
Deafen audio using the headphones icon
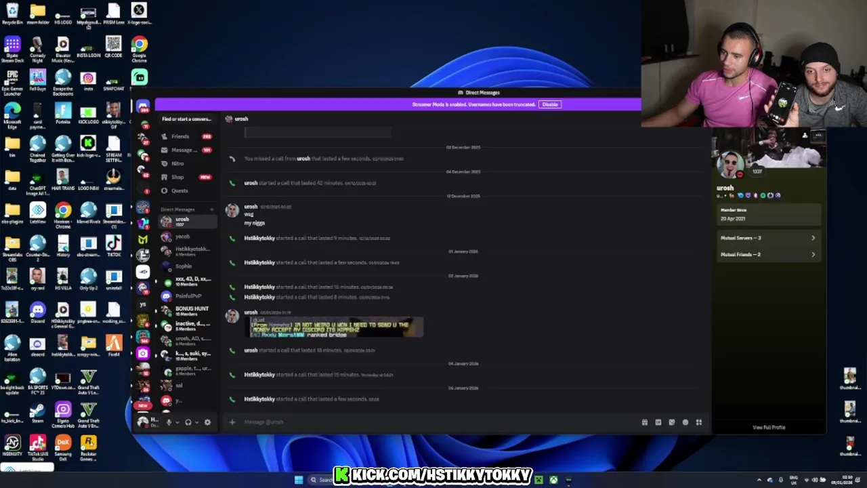pyautogui.click(x=188, y=422)
